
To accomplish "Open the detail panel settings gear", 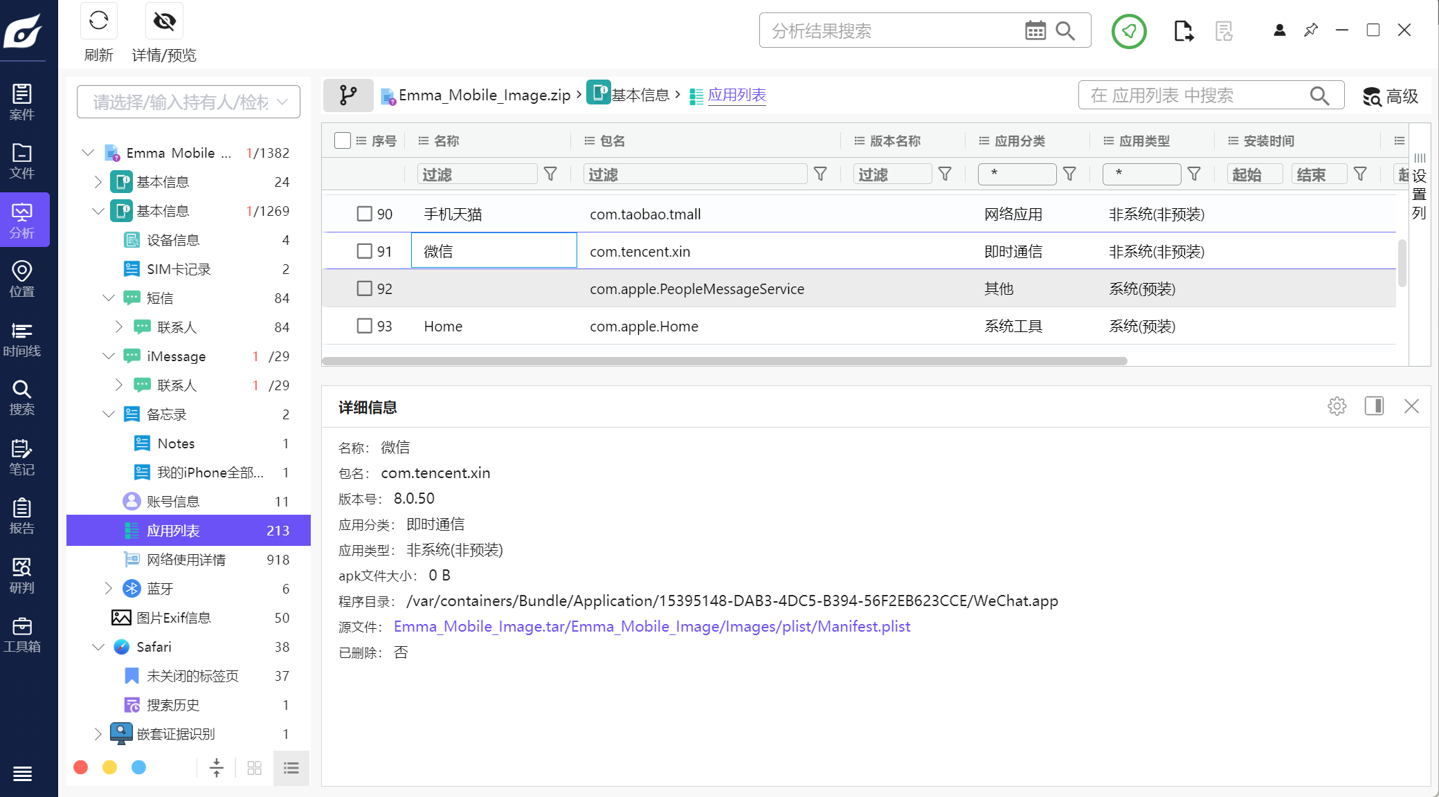I will tap(1337, 406).
